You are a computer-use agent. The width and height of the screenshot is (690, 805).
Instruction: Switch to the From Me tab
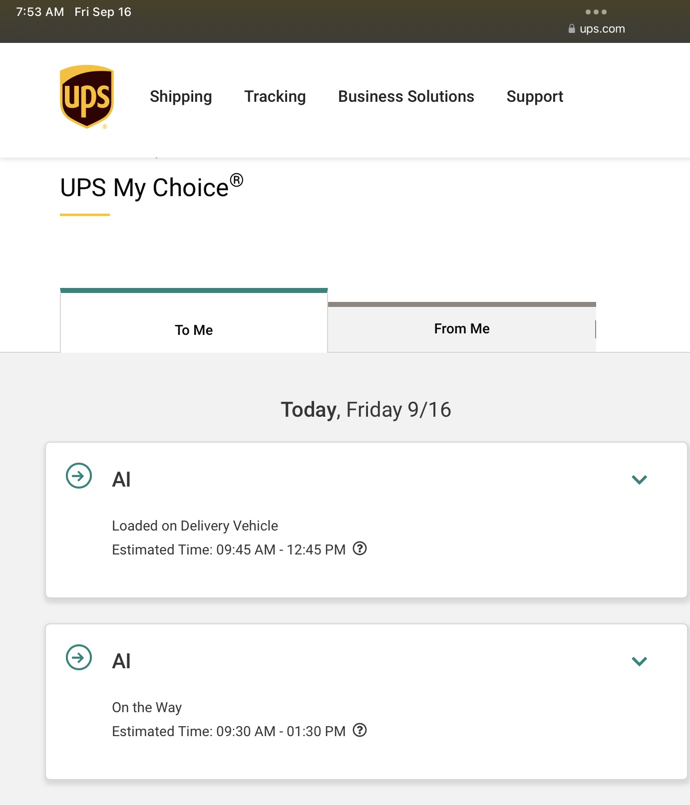[x=462, y=329]
